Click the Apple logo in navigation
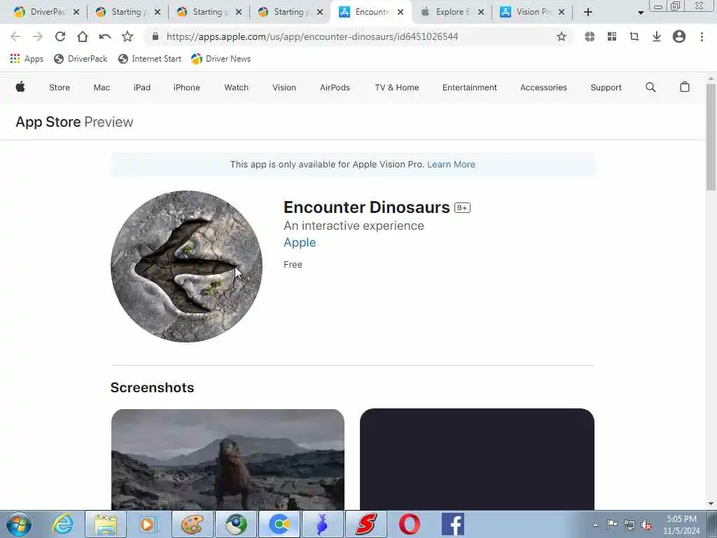Image resolution: width=717 pixels, height=538 pixels. click(x=20, y=87)
